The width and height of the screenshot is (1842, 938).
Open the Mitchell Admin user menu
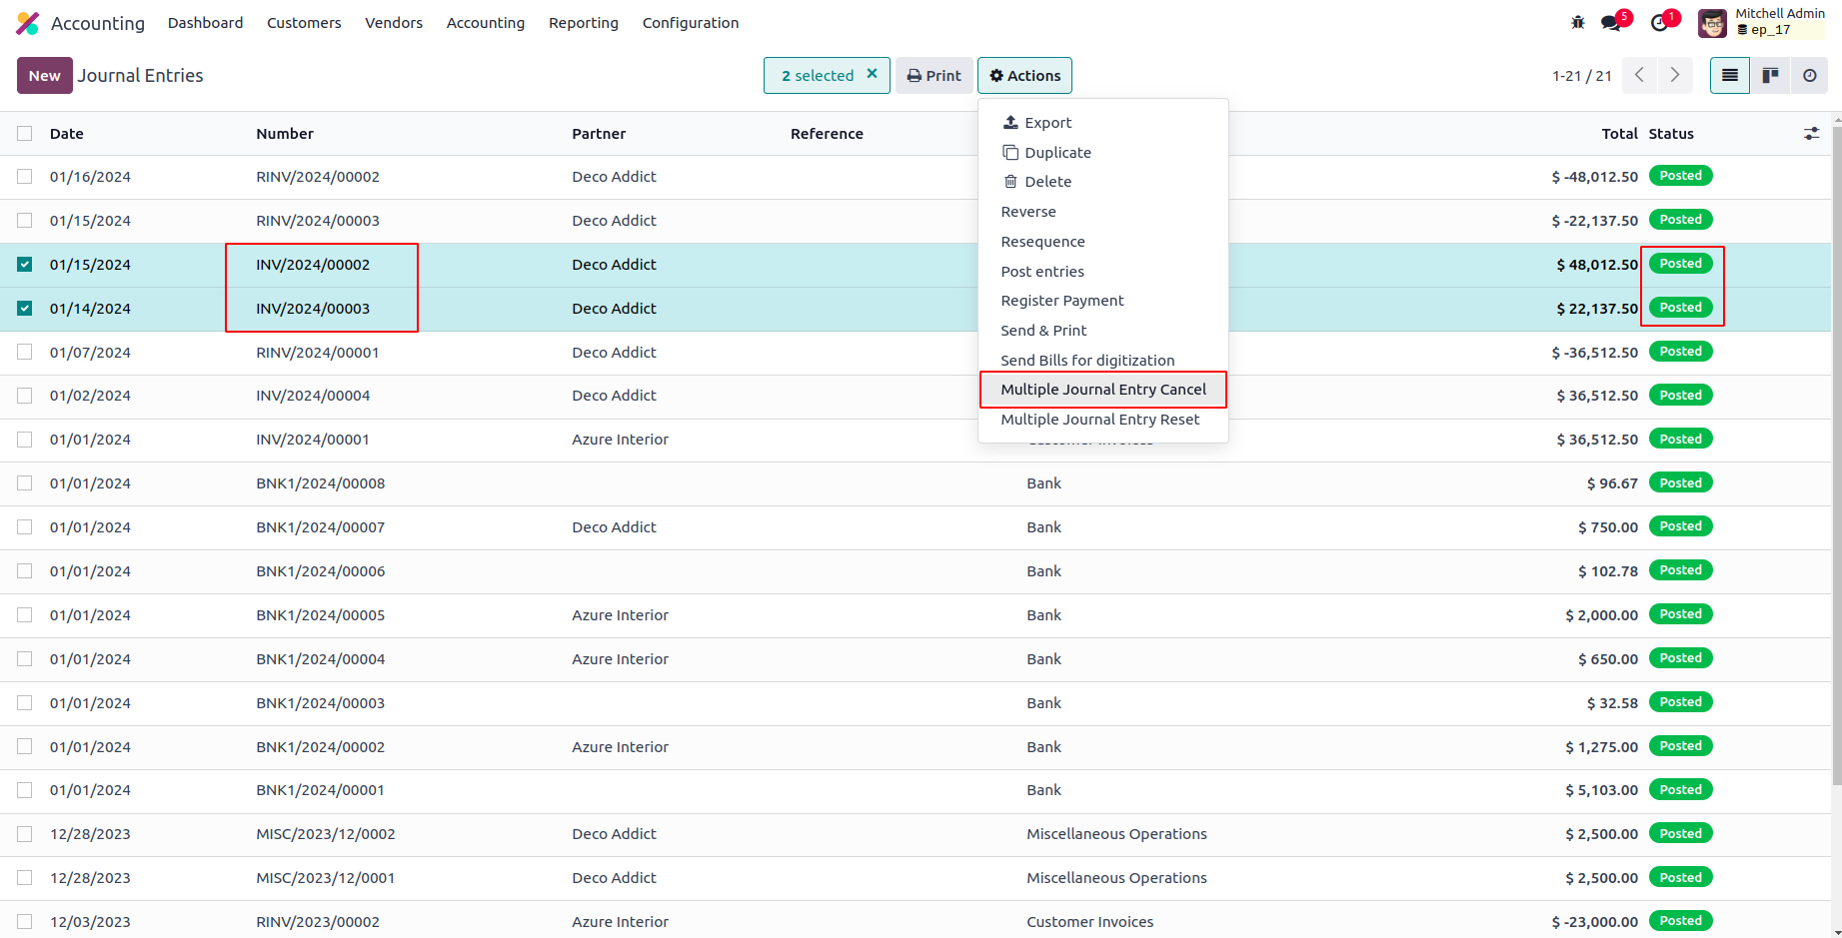[1763, 23]
